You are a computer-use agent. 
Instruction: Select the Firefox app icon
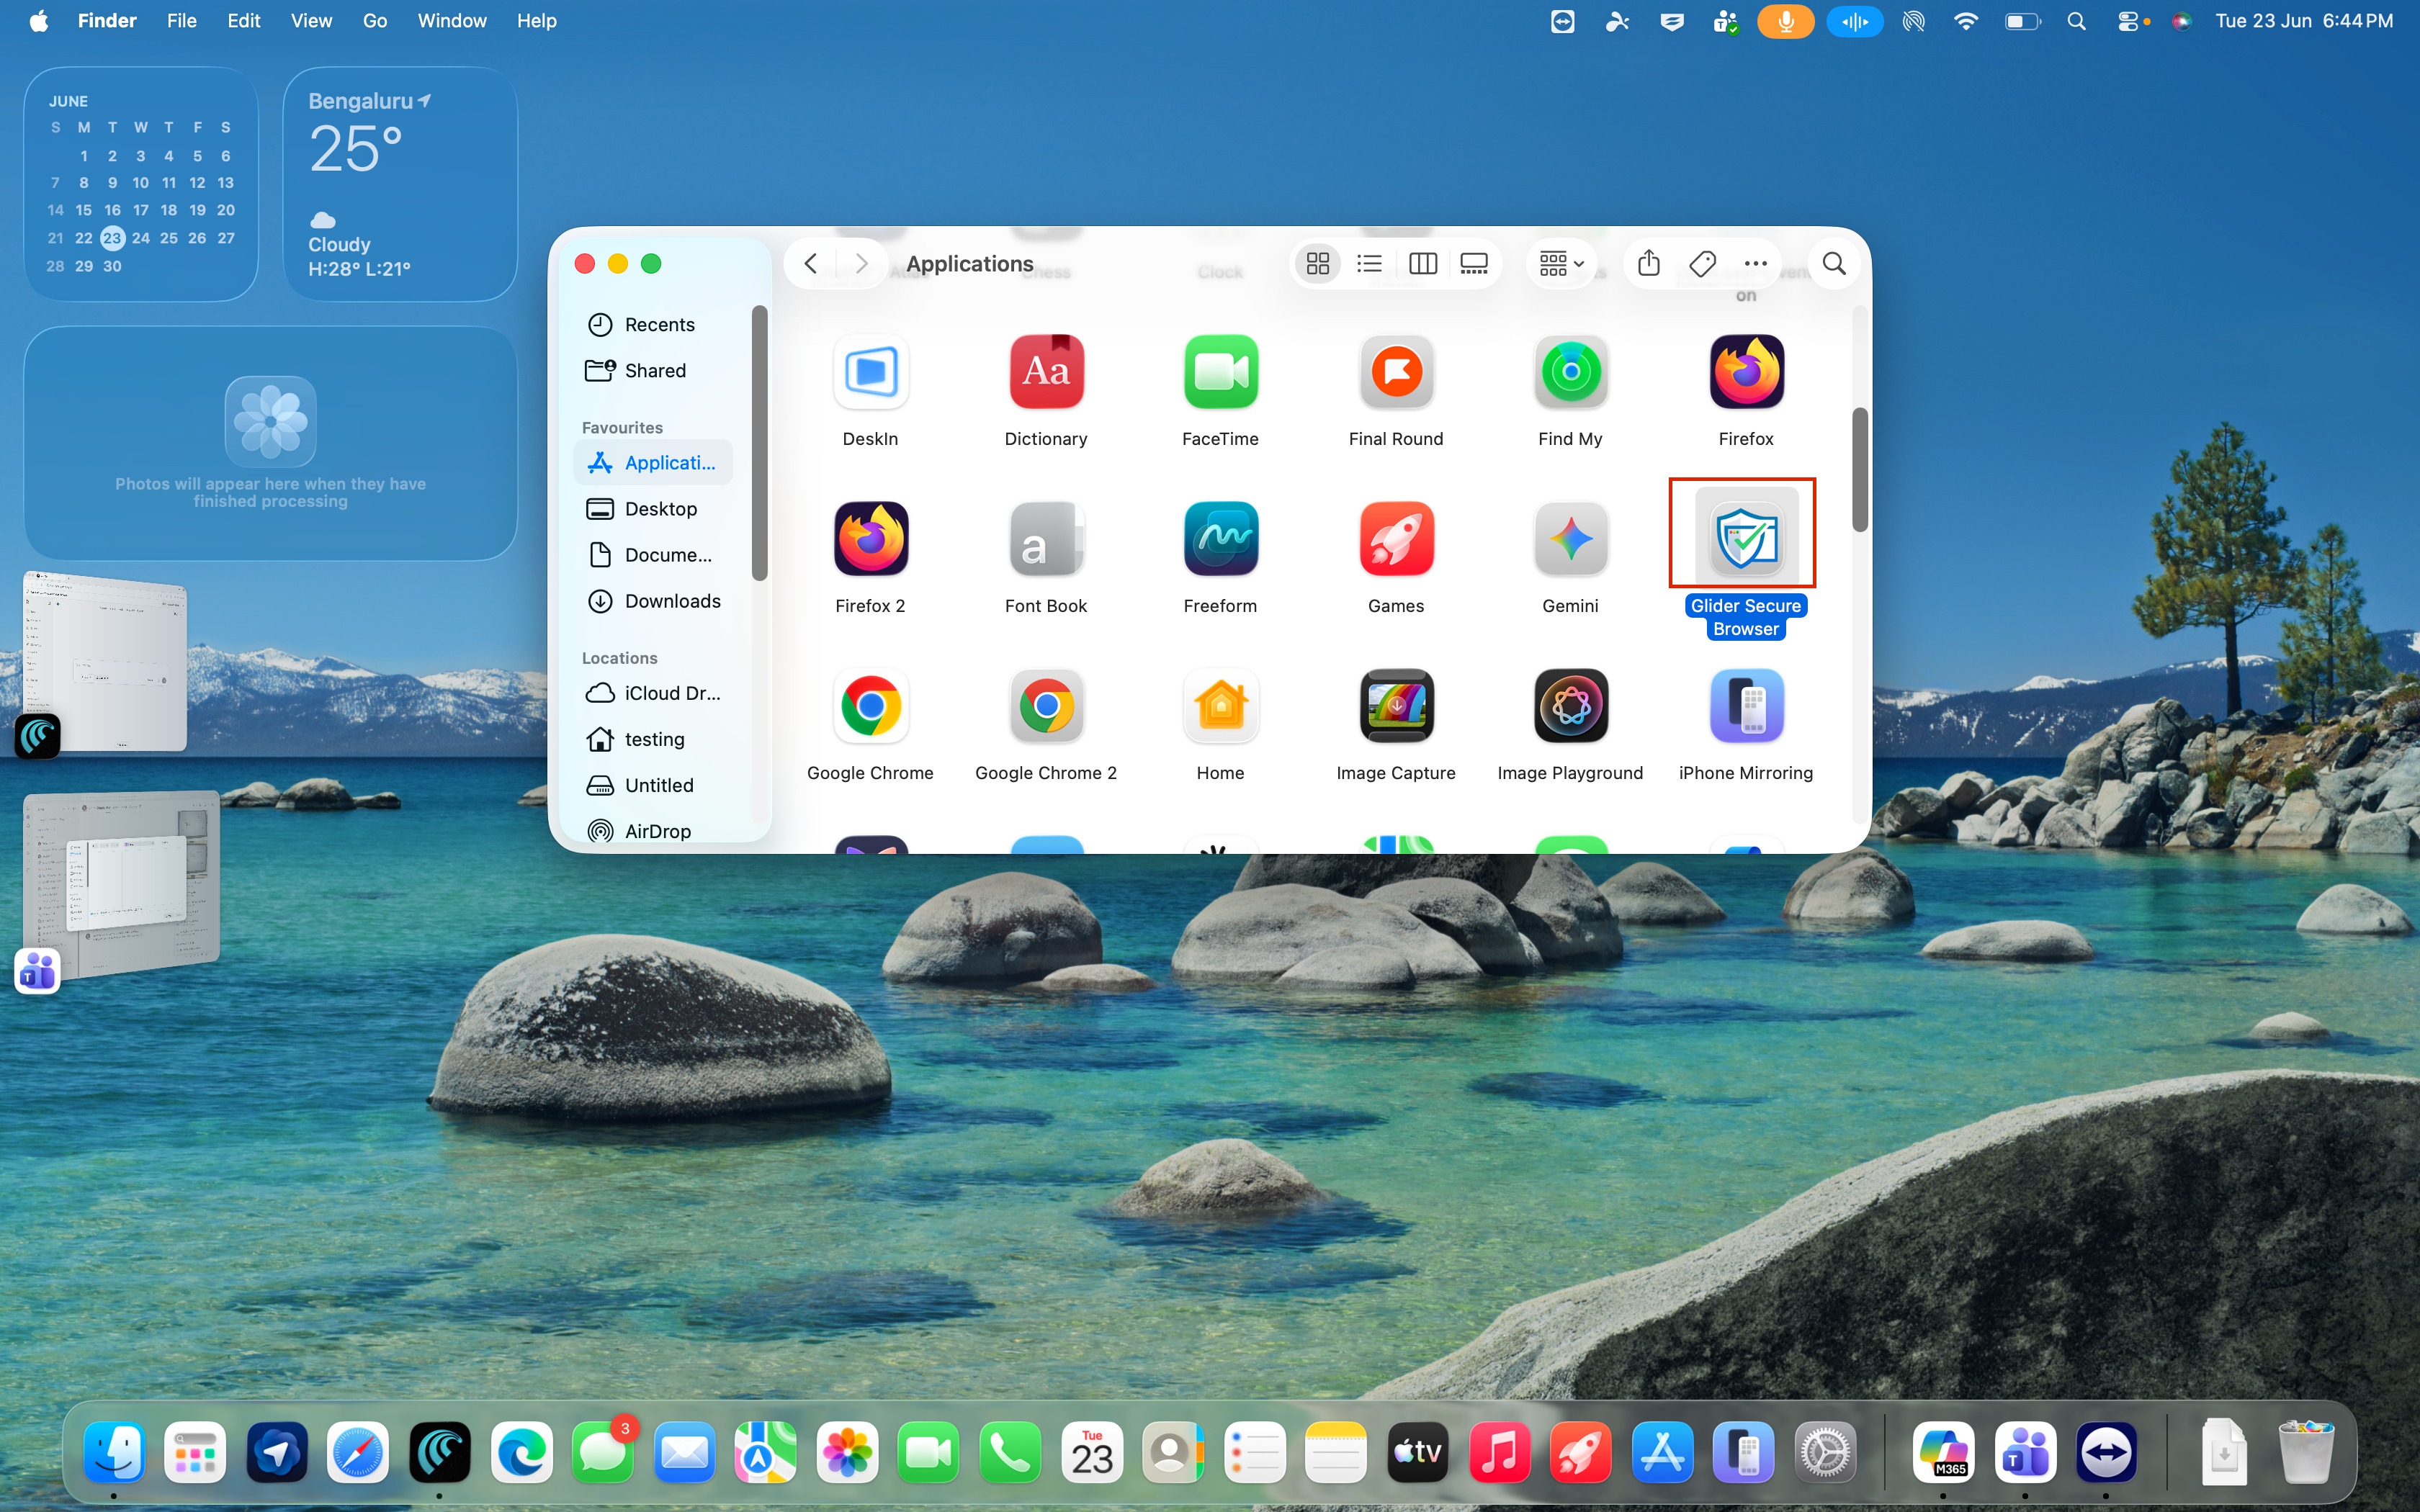1746,372
